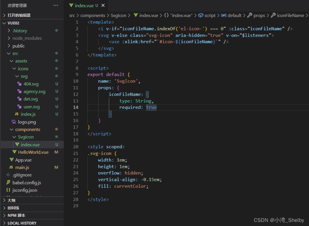Click the logo.png image icon

(14, 122)
